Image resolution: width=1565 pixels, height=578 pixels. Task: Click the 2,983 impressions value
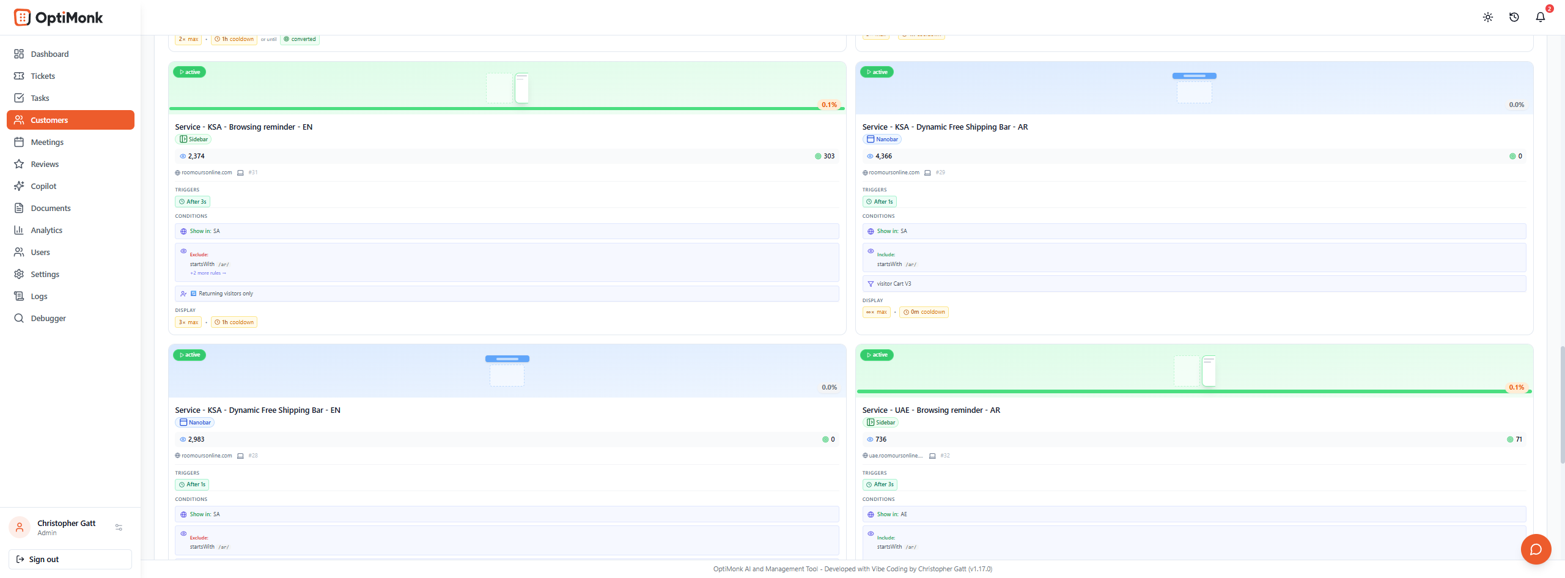click(196, 440)
